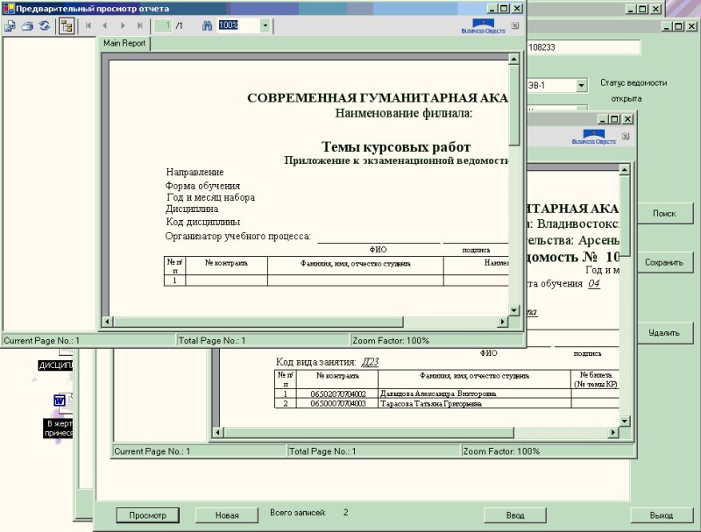701x532 pixels.
Task: Go to last page of report
Action: pos(140,26)
